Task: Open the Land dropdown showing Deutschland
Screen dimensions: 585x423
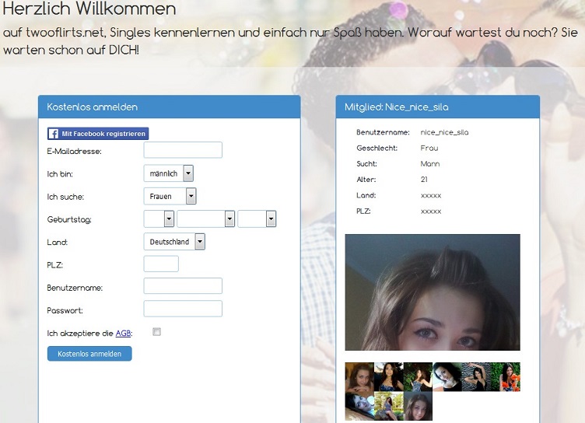Action: pos(174,242)
